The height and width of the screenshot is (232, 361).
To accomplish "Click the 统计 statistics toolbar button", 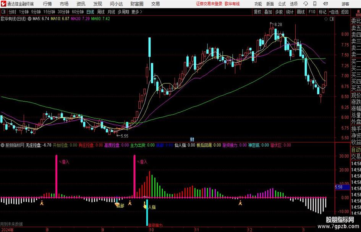I will (290, 12).
